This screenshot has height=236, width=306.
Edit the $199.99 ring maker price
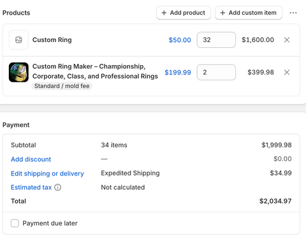click(x=178, y=73)
